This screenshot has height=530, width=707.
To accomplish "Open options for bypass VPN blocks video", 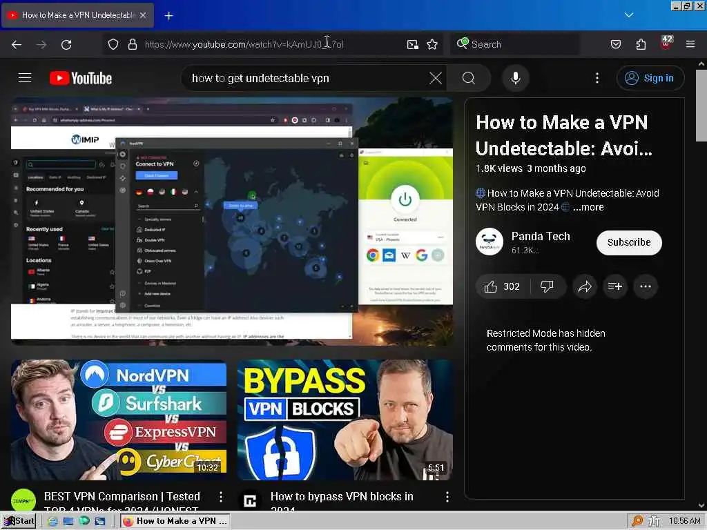I will click(447, 497).
